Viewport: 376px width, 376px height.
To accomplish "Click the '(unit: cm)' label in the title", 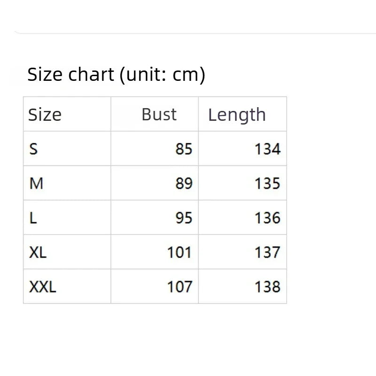I will (163, 75).
